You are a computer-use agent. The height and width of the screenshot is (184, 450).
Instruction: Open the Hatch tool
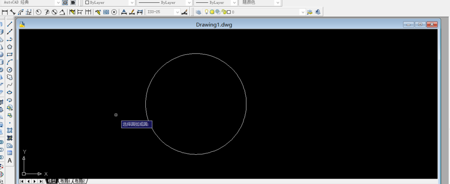[9, 130]
